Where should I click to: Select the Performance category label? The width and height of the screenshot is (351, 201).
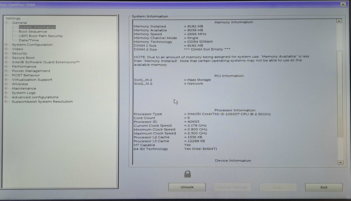pos(24,66)
